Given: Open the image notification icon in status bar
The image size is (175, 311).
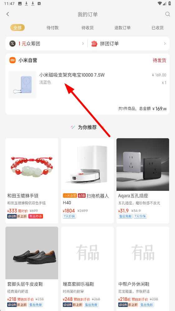Looking at the screenshot, I should (x=20, y=3).
